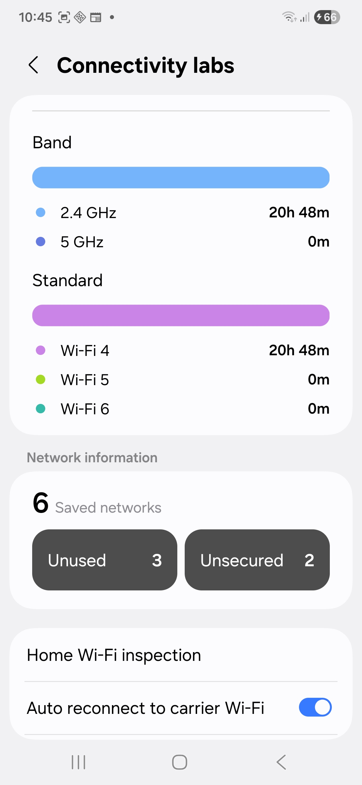Image resolution: width=362 pixels, height=785 pixels.
Task: Select the 5 GHz band row
Action: (181, 242)
